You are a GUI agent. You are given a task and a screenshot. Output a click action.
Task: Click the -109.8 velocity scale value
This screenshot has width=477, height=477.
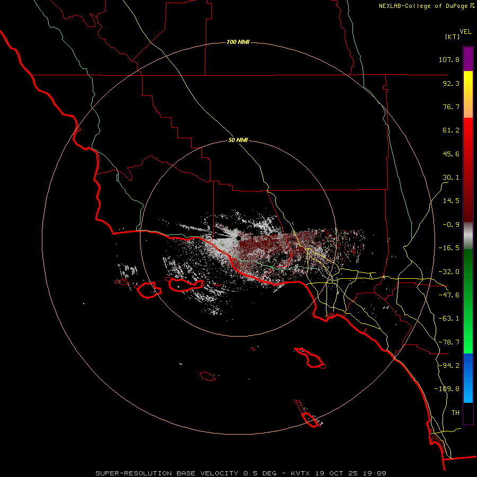[447, 389]
